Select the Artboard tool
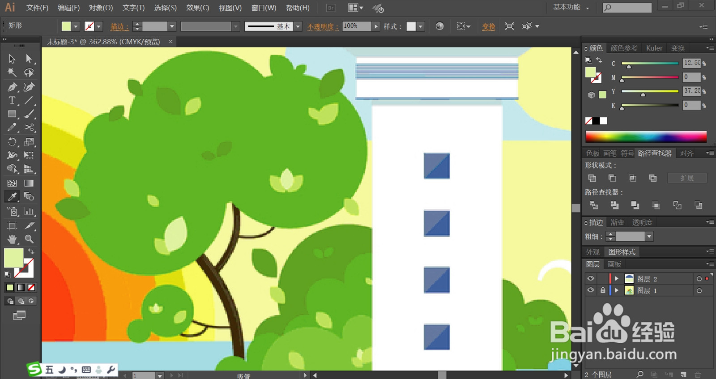This screenshot has height=379, width=716. [x=12, y=226]
